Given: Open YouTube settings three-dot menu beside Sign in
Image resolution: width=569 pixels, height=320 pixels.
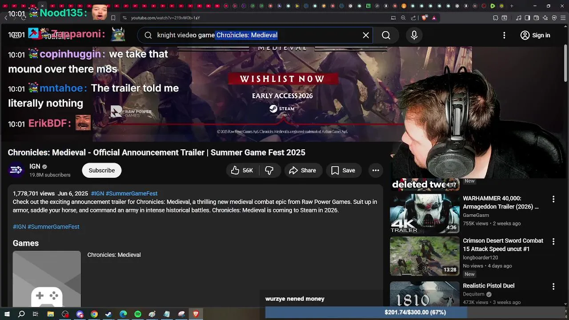Looking at the screenshot, I should point(504,35).
